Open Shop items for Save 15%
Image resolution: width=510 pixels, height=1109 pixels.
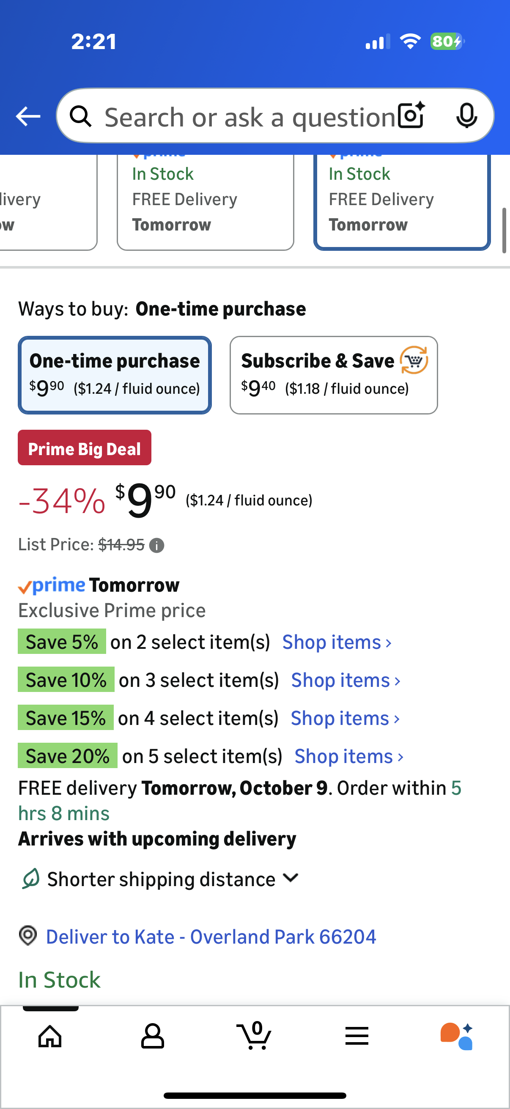345,718
